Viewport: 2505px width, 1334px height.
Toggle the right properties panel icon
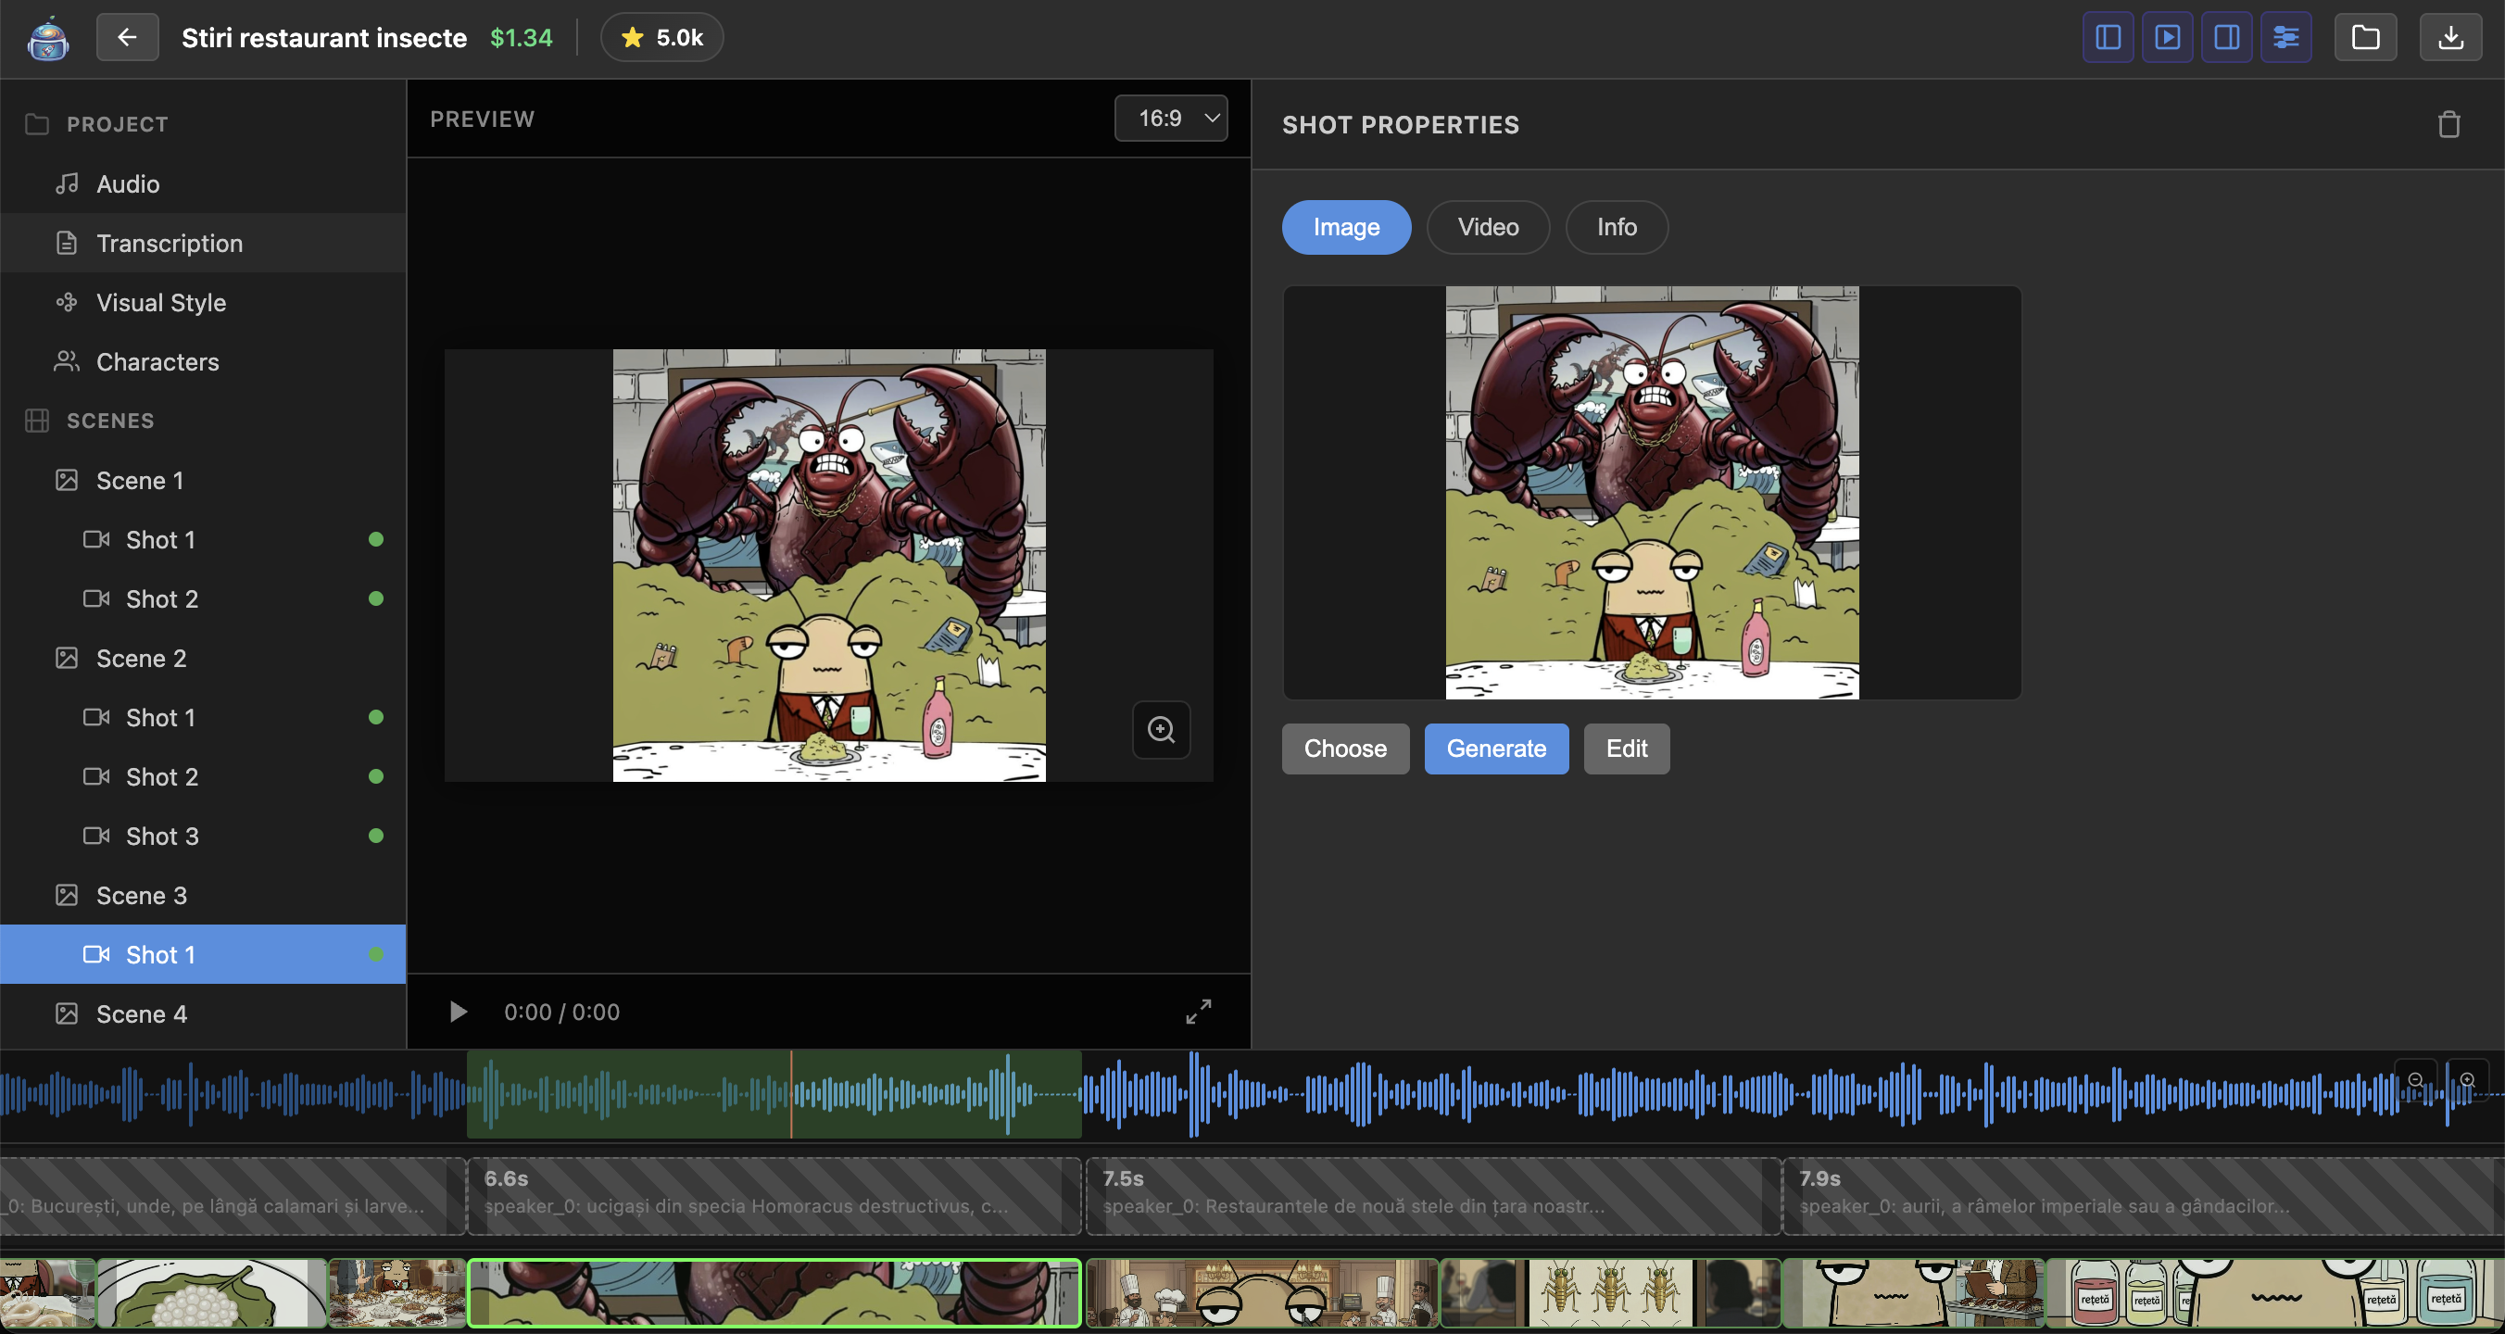[2226, 38]
